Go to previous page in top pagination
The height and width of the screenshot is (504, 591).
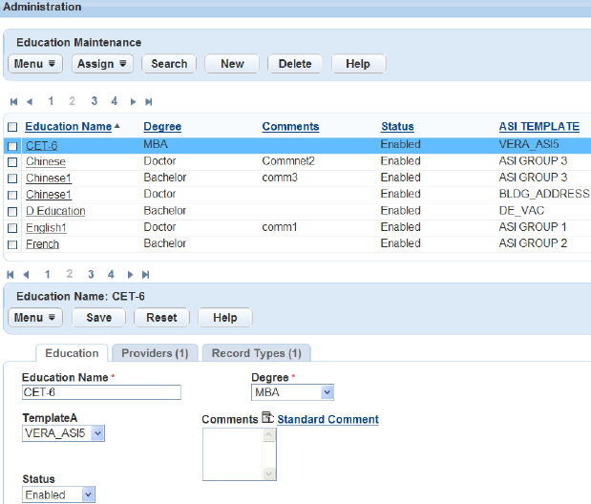point(30,102)
